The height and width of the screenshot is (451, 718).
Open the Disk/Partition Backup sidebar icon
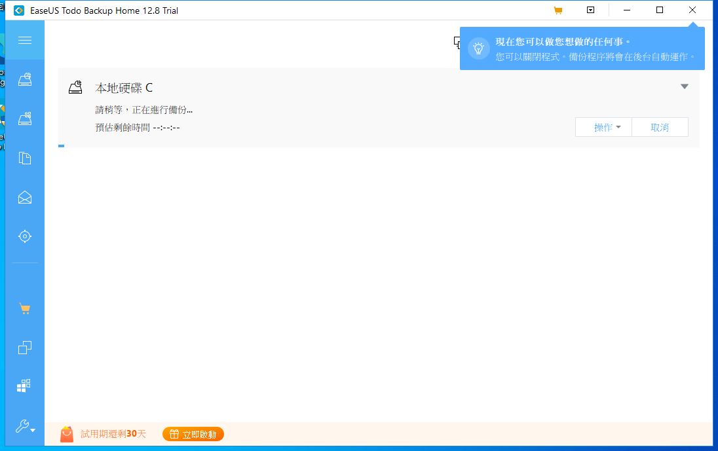pos(25,80)
